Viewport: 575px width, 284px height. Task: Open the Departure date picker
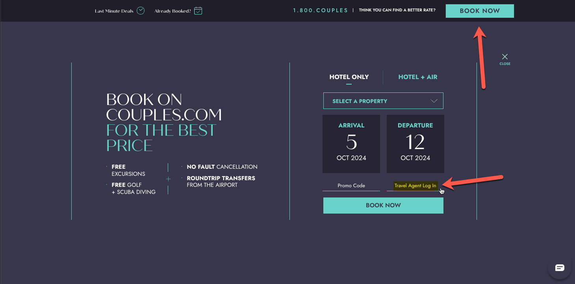pyautogui.click(x=415, y=144)
